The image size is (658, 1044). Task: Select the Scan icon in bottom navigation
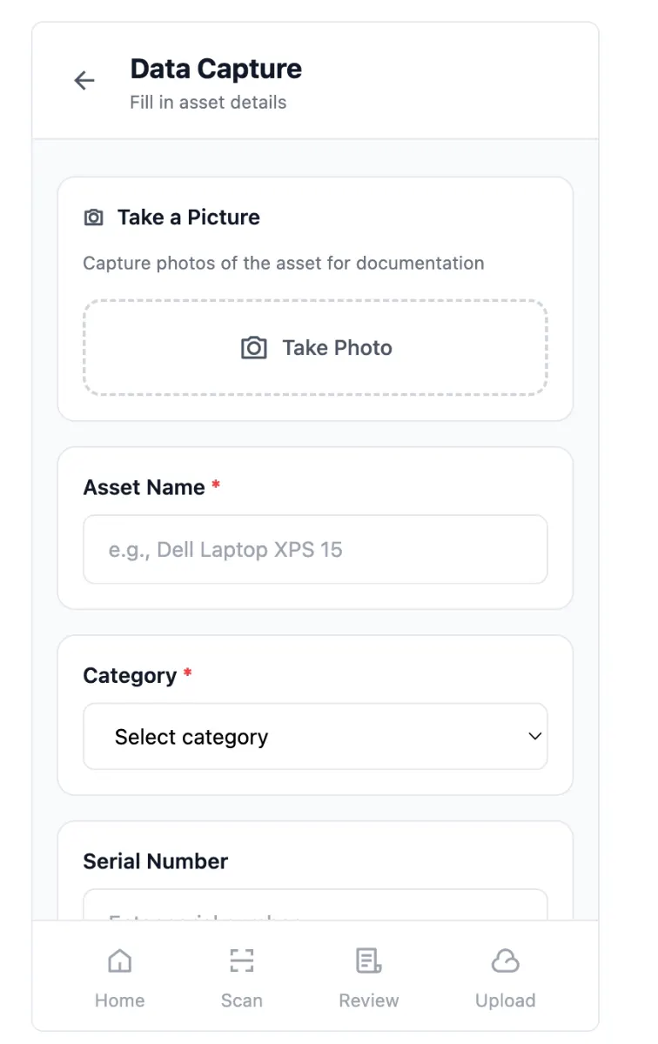point(241,960)
